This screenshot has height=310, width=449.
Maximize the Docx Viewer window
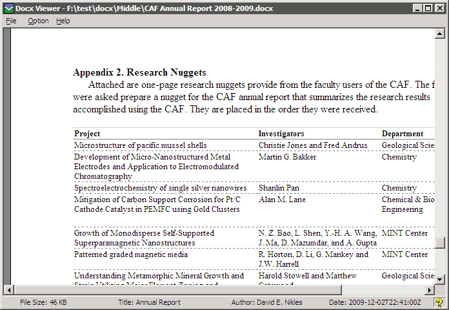point(428,8)
